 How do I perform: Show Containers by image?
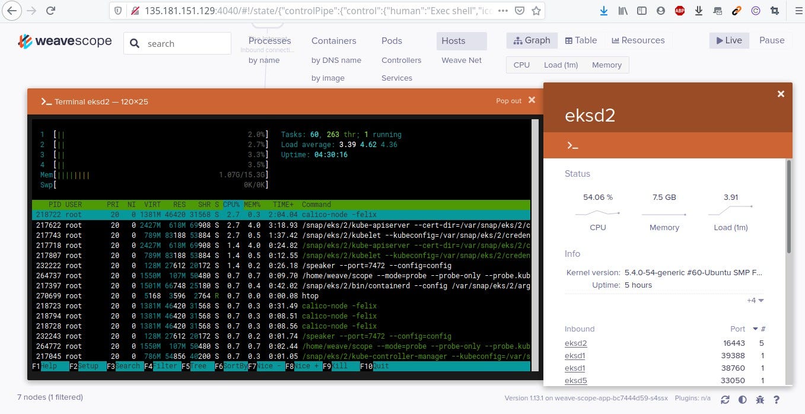tap(328, 78)
